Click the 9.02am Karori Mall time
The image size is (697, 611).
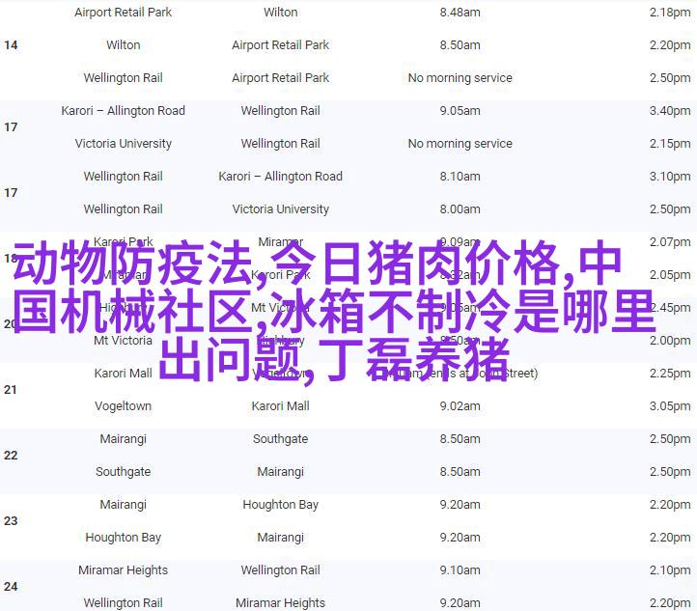[x=460, y=406]
